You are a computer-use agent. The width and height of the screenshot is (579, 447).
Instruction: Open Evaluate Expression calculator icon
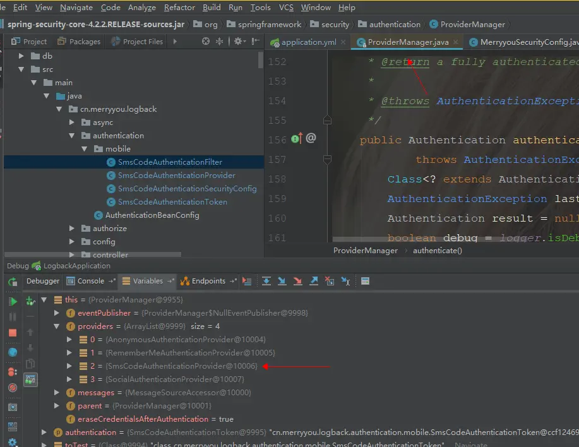click(x=365, y=281)
